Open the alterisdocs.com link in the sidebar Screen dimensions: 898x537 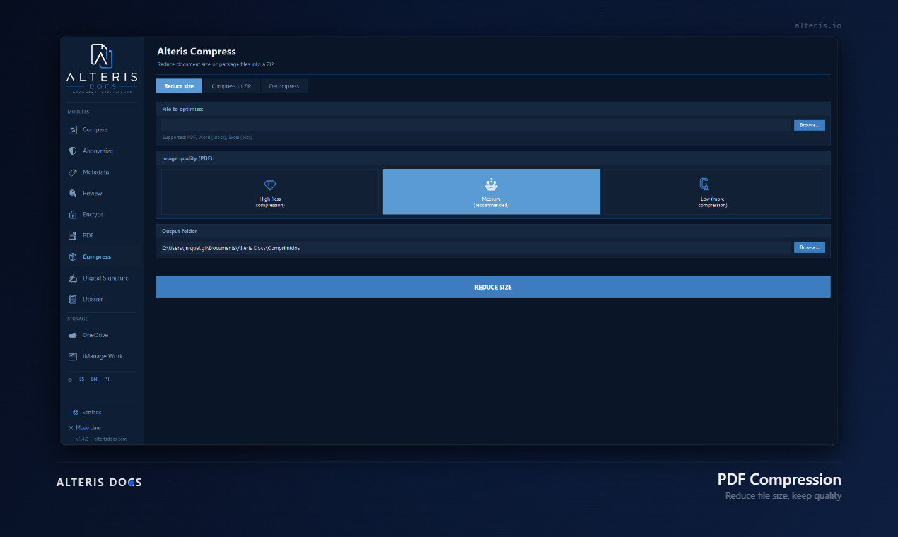point(110,439)
